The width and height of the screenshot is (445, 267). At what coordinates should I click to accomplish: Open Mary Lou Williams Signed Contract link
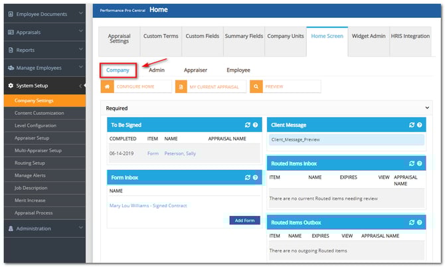148,206
